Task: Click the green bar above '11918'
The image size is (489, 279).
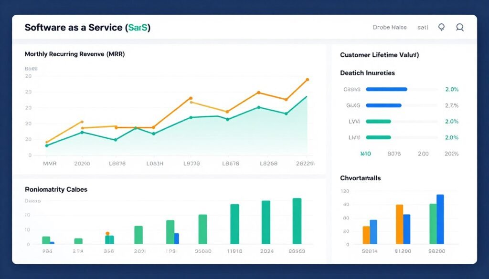Action: [234, 224]
